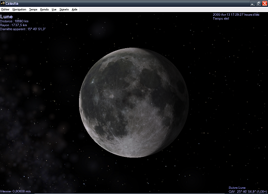Open the Signets menu
This screenshot has height=194, width=268.
point(64,9)
